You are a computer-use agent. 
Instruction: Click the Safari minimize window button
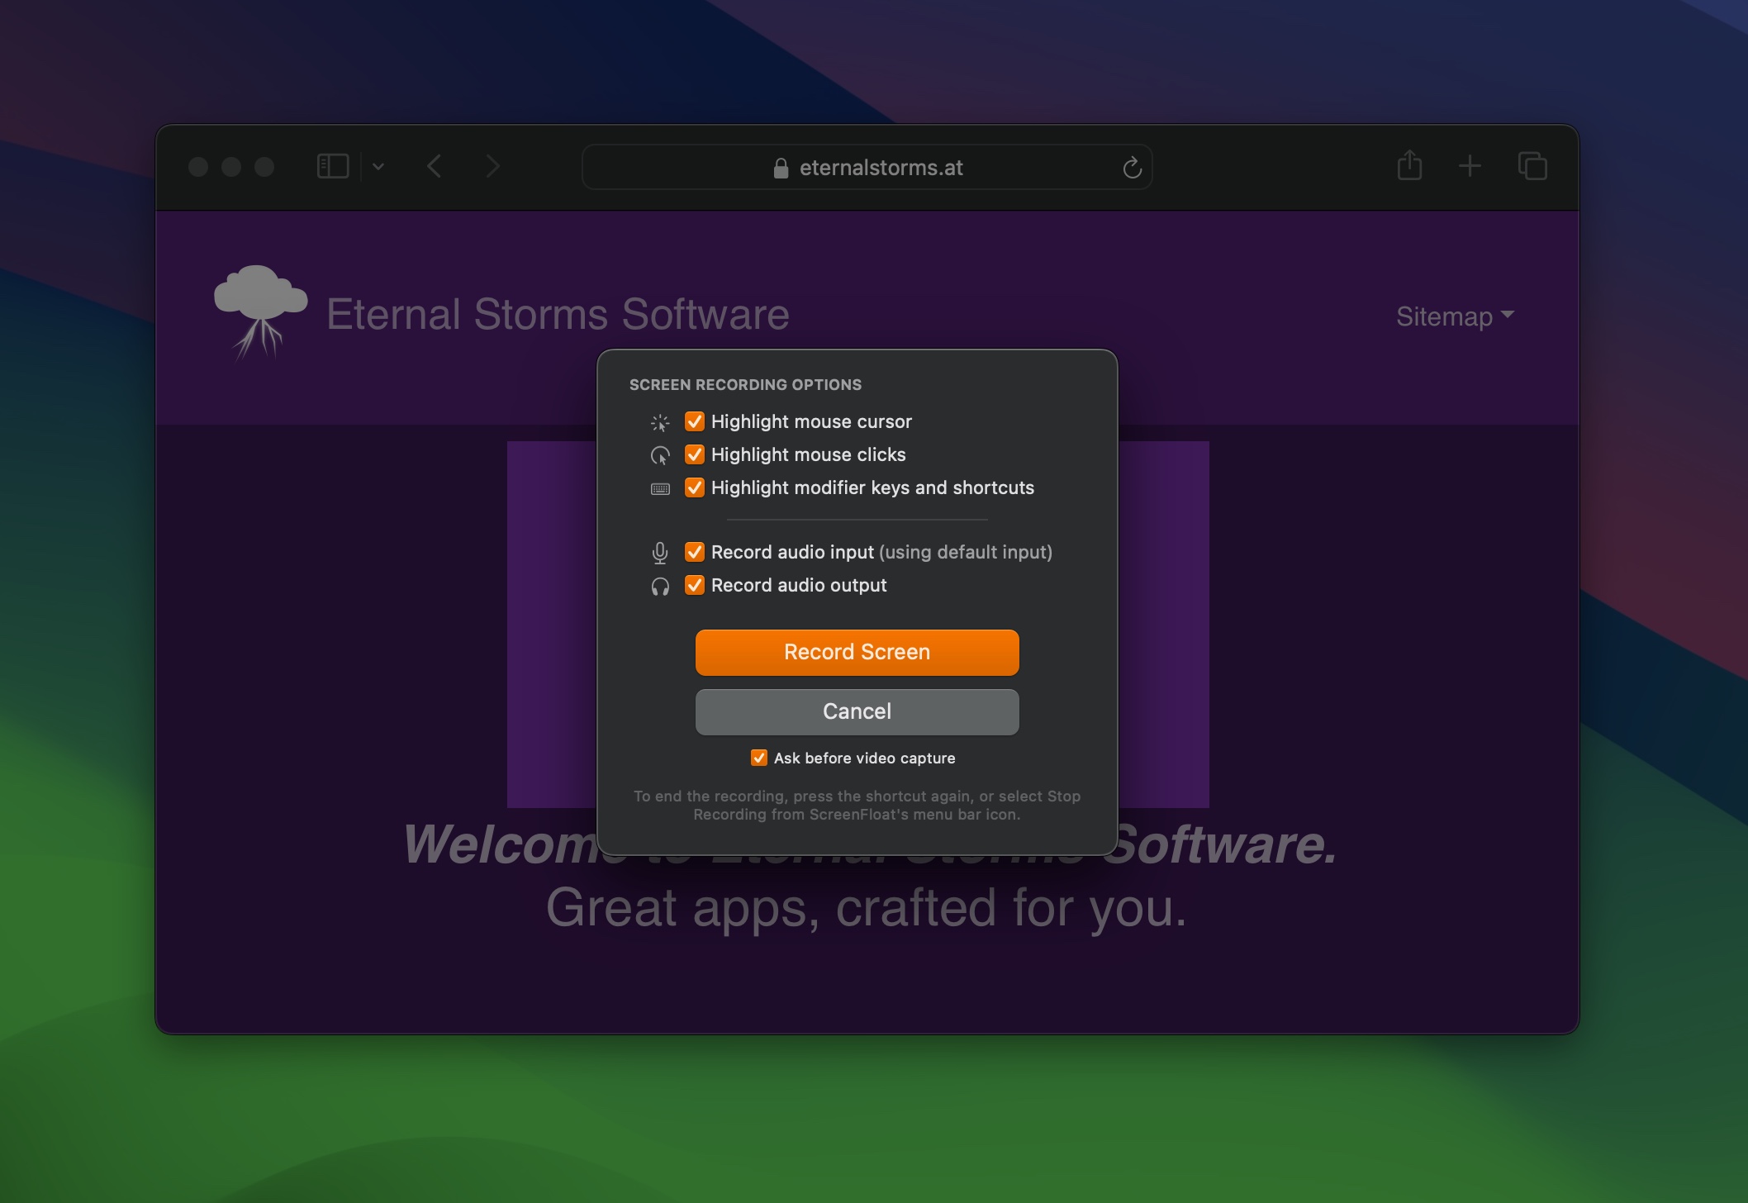point(231,167)
